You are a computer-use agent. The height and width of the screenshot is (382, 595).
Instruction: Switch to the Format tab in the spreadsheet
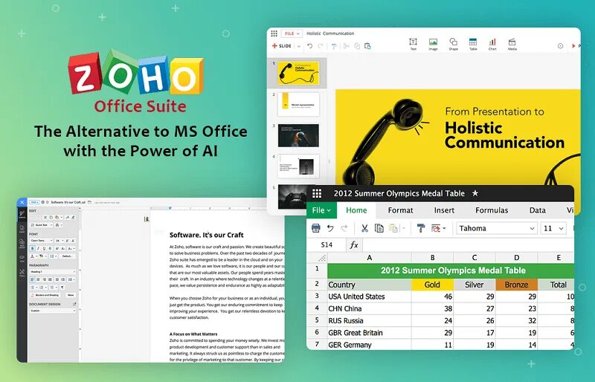(400, 210)
